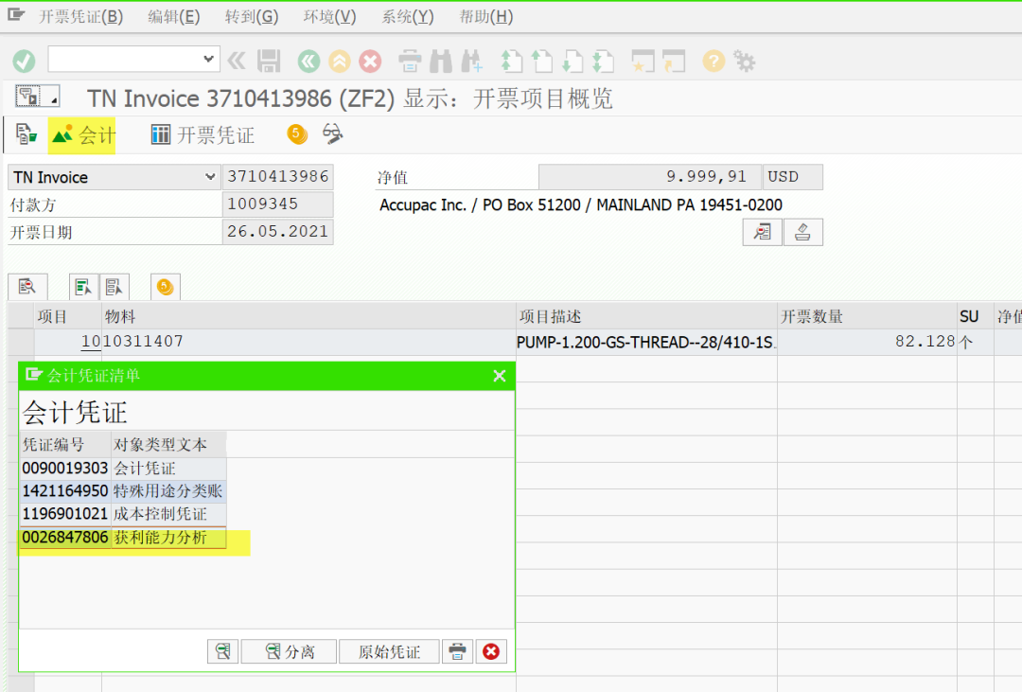Open the 开票凭证(B) menu
Viewport: 1022px width, 692px height.
pyautogui.click(x=80, y=16)
